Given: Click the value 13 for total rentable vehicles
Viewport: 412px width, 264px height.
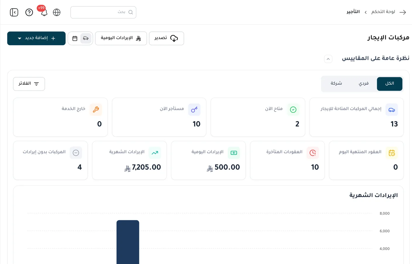Looking at the screenshot, I should [x=394, y=124].
